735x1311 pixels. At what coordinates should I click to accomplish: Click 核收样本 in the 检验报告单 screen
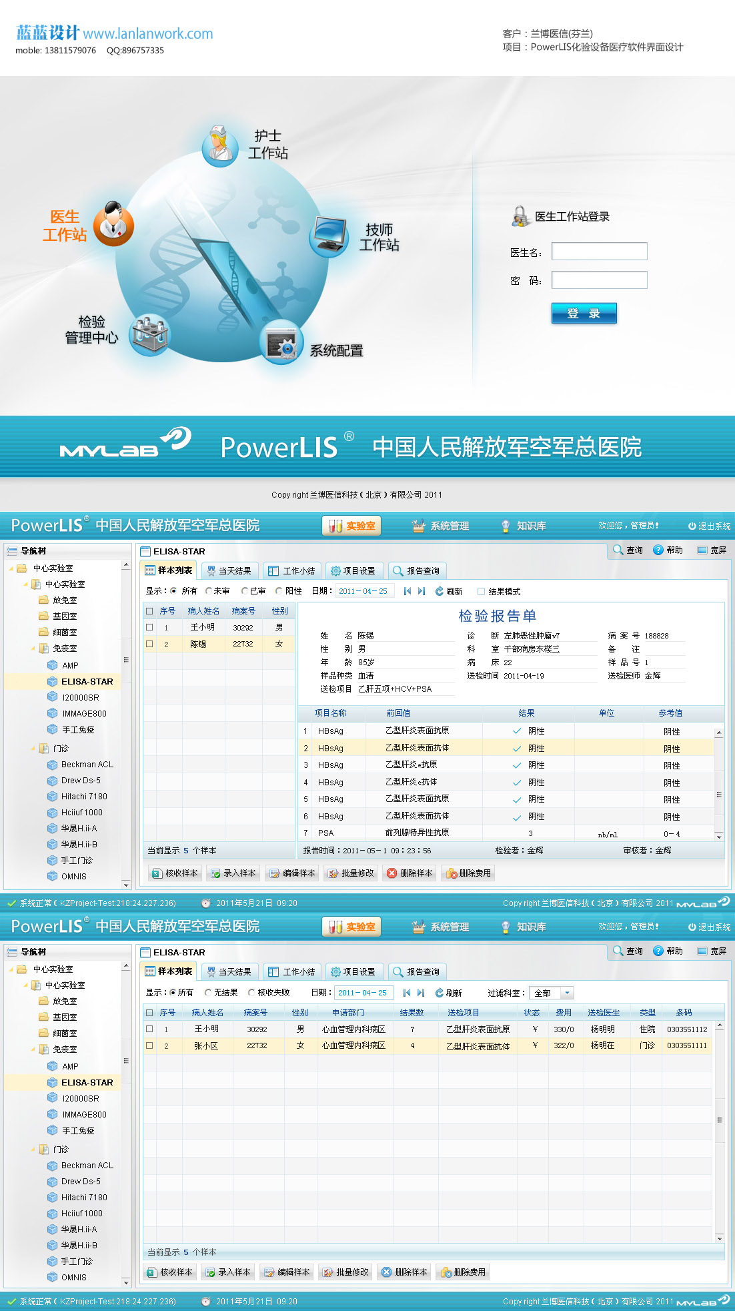click(175, 873)
